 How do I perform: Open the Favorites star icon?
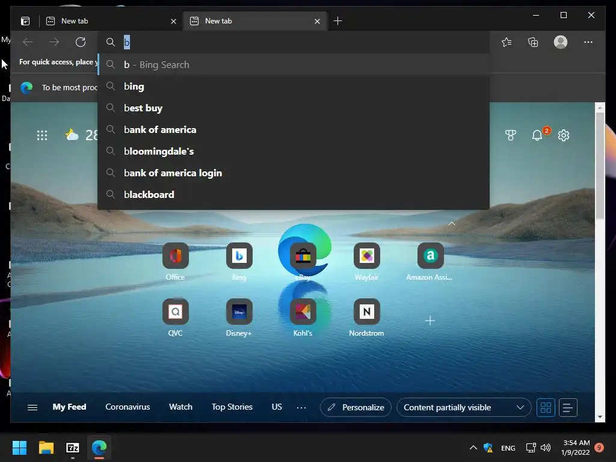click(507, 42)
